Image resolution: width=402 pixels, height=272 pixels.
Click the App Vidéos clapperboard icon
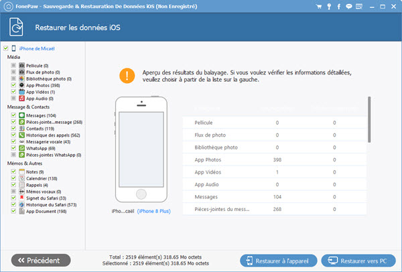point(22,92)
